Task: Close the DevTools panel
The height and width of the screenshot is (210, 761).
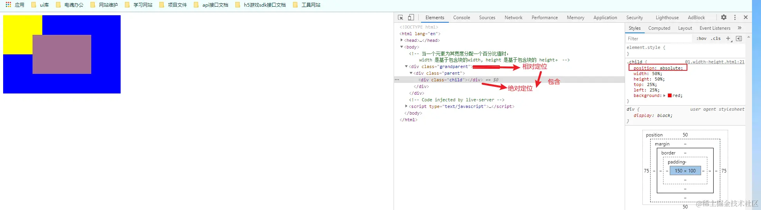Action: tap(746, 17)
